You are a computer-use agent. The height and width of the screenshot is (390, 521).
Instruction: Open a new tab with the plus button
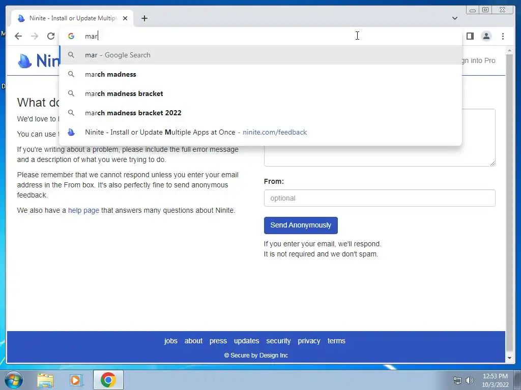(144, 18)
